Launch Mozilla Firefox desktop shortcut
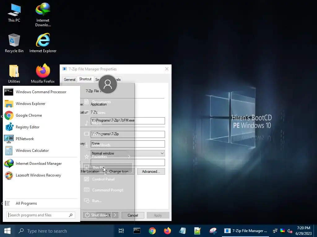 [x=43, y=73]
